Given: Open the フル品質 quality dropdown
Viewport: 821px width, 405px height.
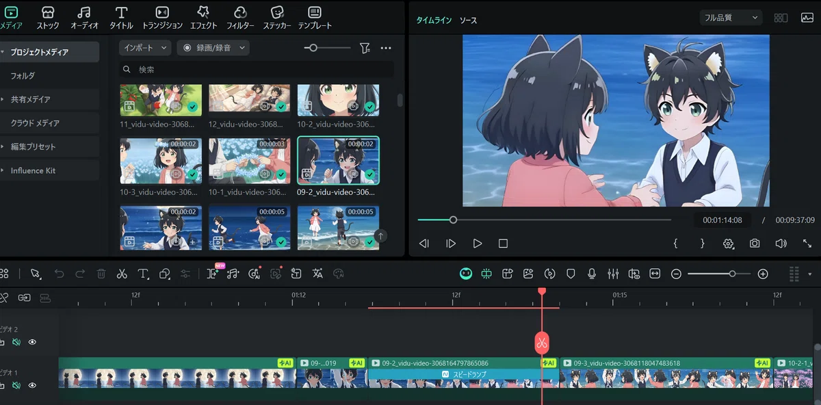Looking at the screenshot, I should pos(731,18).
